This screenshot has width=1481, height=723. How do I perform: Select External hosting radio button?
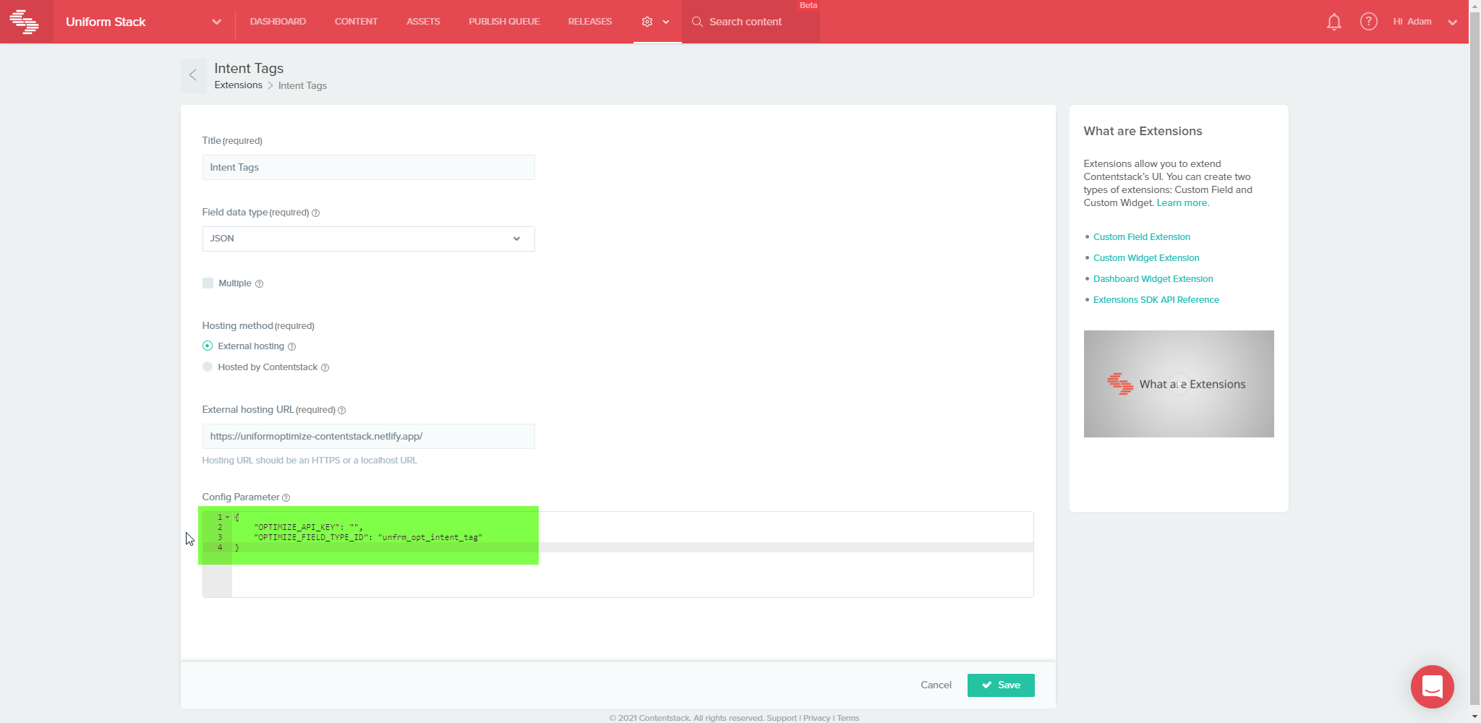tap(208, 346)
